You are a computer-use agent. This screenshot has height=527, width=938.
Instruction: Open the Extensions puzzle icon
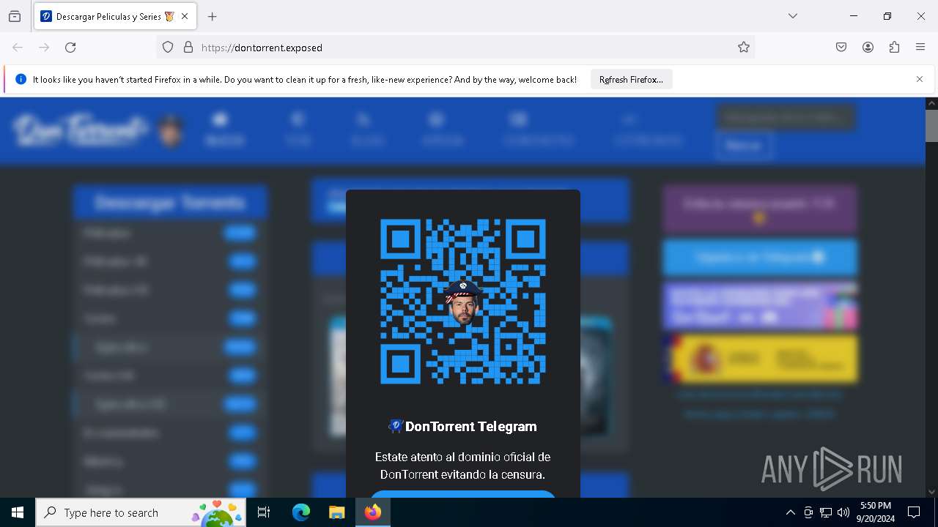click(x=894, y=48)
